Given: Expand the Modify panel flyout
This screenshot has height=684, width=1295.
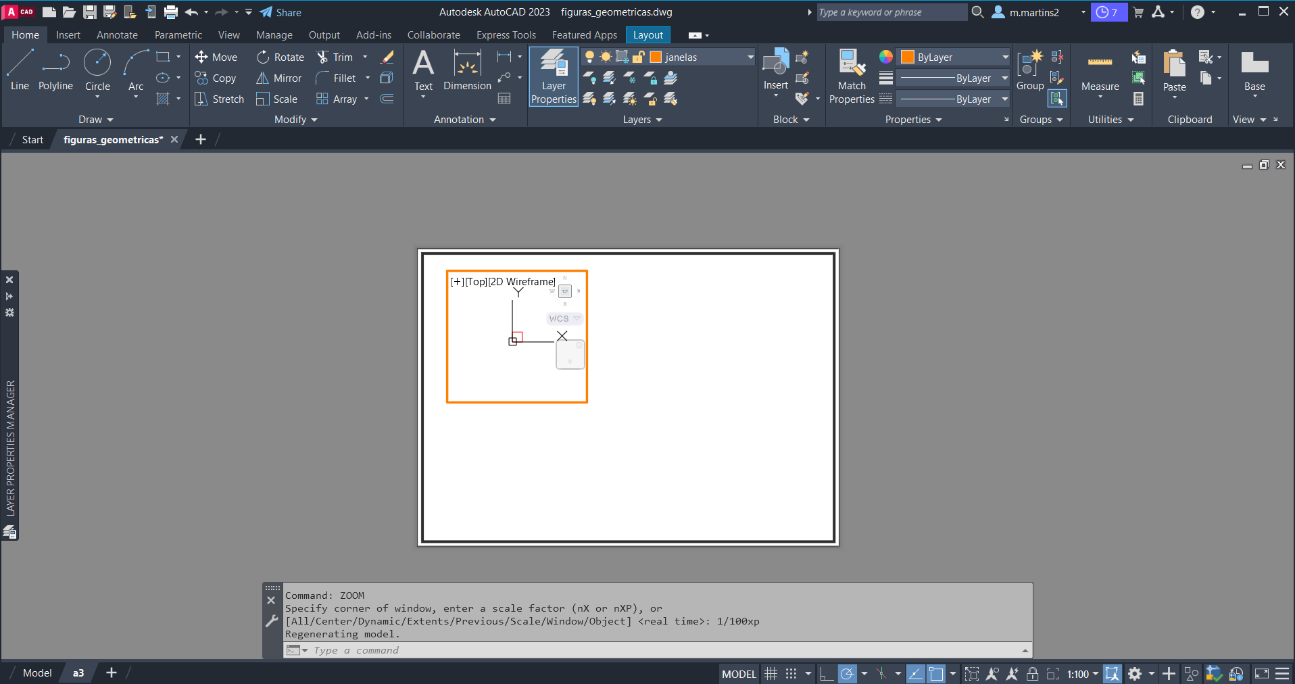Looking at the screenshot, I should coord(295,120).
